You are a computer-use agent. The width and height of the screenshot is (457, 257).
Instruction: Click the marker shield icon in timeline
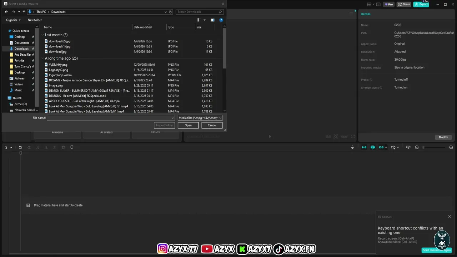(x=72, y=147)
